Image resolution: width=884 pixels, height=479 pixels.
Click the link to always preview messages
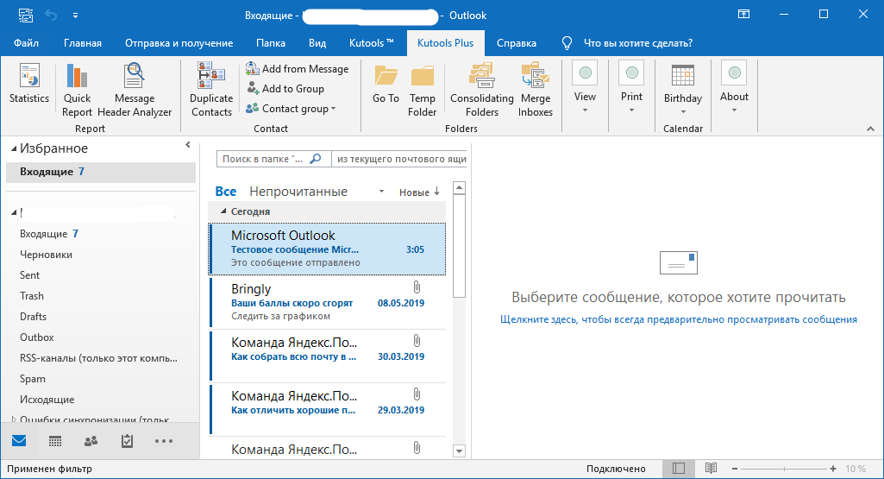pyautogui.click(x=678, y=319)
